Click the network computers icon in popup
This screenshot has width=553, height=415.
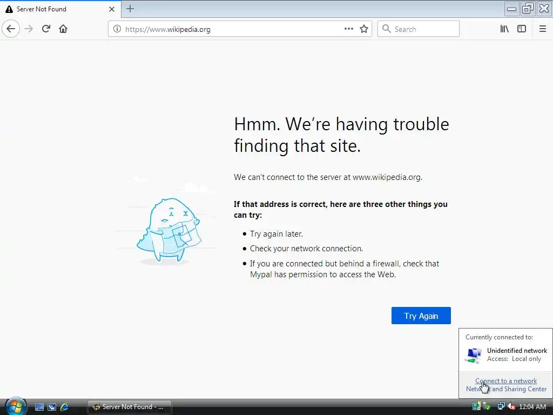point(473,356)
